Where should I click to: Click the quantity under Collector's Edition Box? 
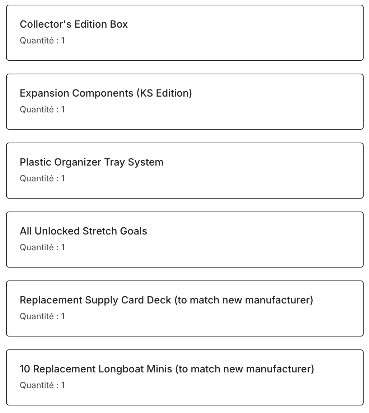[x=42, y=41]
